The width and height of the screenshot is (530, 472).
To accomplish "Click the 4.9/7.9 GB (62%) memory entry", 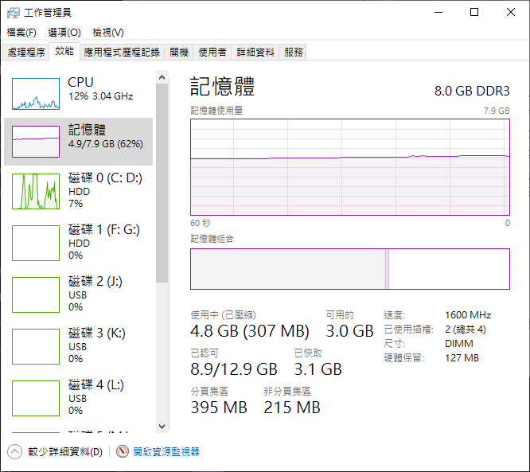I will click(x=106, y=144).
